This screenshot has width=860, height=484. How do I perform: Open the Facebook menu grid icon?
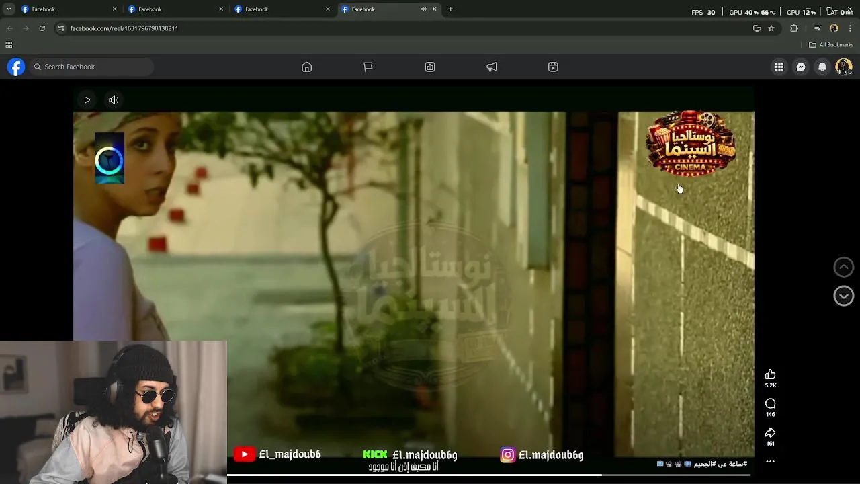point(779,67)
